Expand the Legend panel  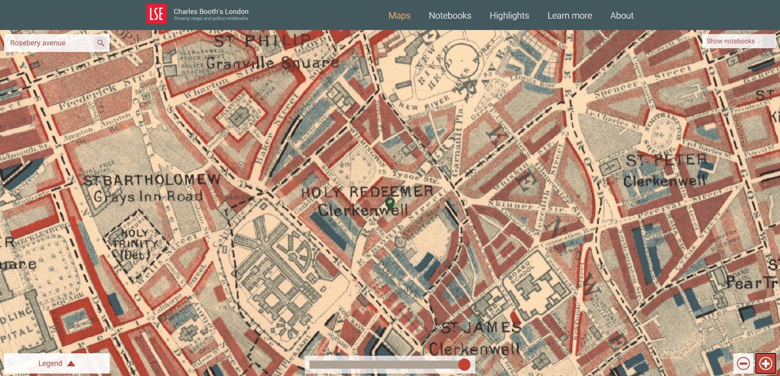pos(50,363)
